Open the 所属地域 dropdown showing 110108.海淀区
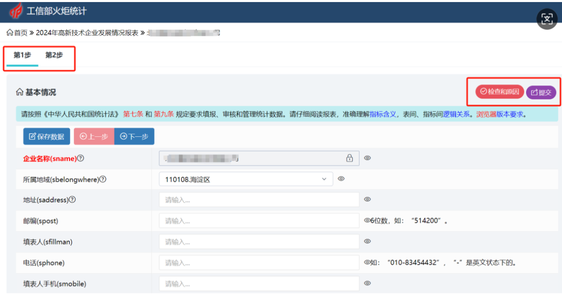This screenshot has width=562, height=305. point(246,180)
